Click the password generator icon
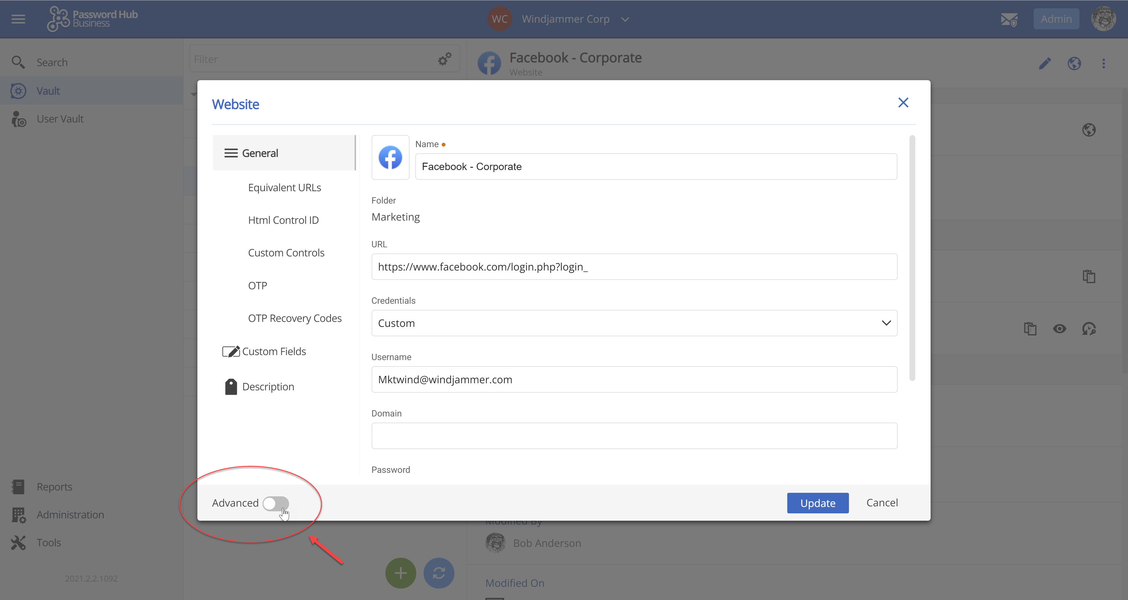 [x=1089, y=329]
